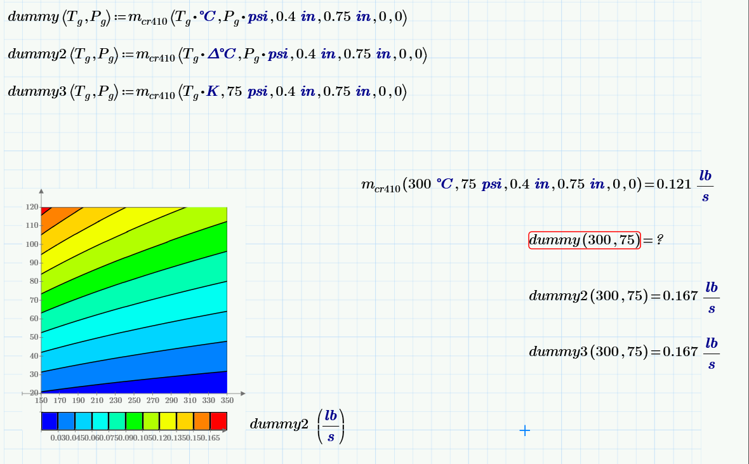The height and width of the screenshot is (464, 749).
Task: Click the 190 tick label on horizontal axis
Action: 78,401
